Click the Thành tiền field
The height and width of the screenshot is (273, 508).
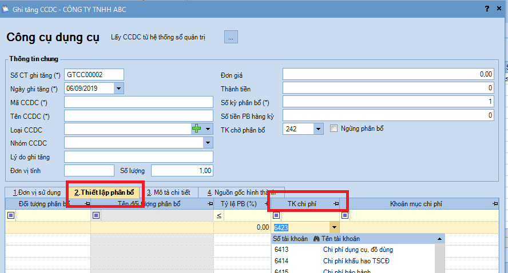pos(388,87)
